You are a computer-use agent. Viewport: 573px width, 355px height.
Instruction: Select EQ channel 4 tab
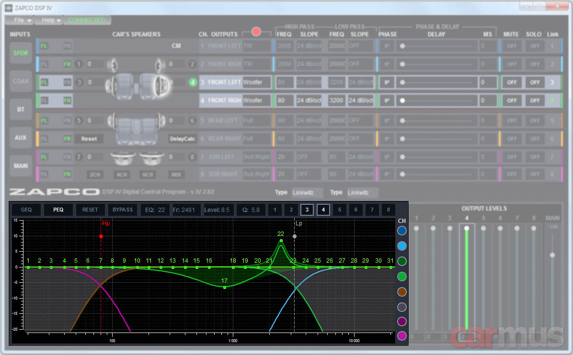point(323,210)
